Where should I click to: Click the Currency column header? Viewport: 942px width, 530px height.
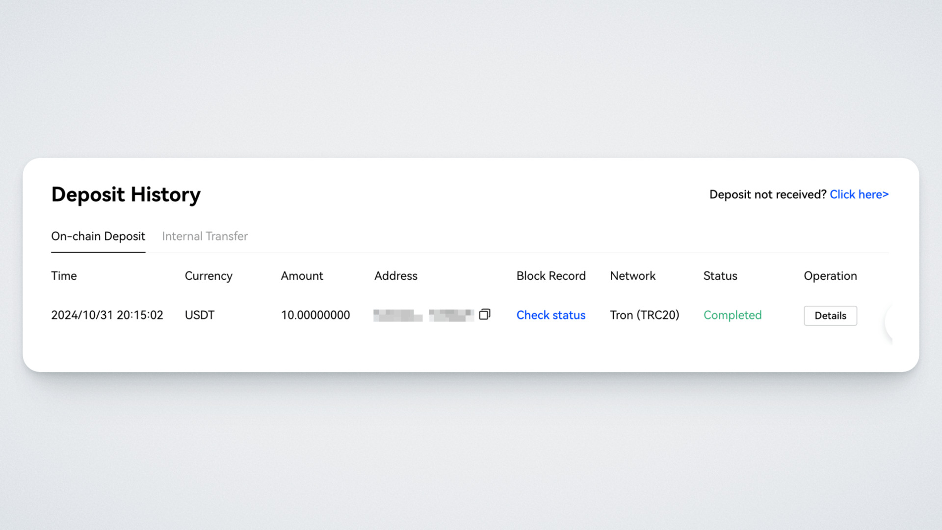[209, 276]
